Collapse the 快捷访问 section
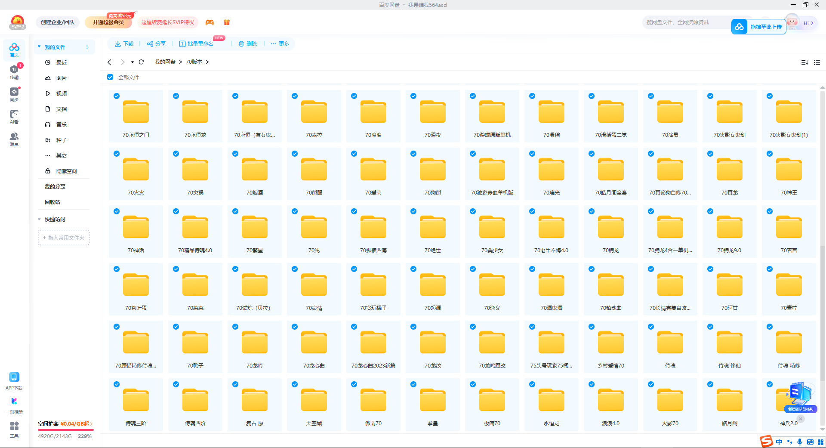The image size is (826, 448). tap(39, 219)
